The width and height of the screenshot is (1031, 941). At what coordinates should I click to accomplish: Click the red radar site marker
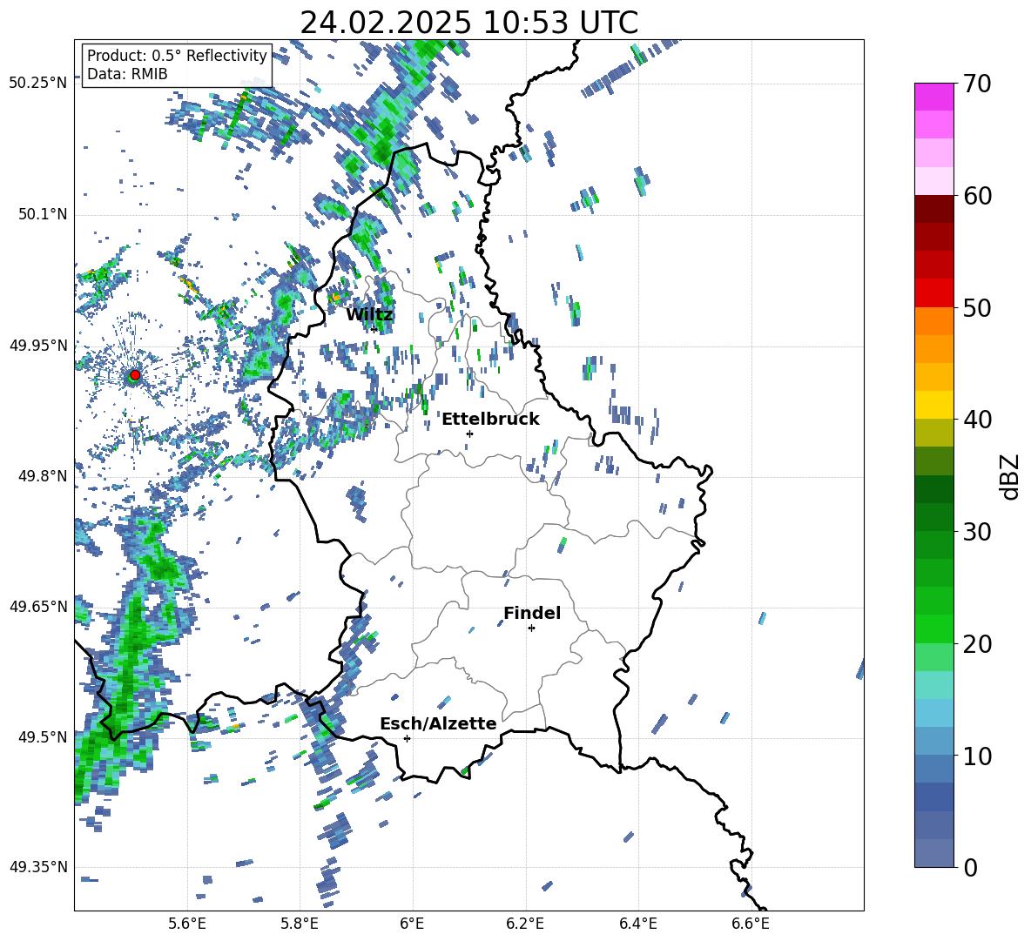135,375
